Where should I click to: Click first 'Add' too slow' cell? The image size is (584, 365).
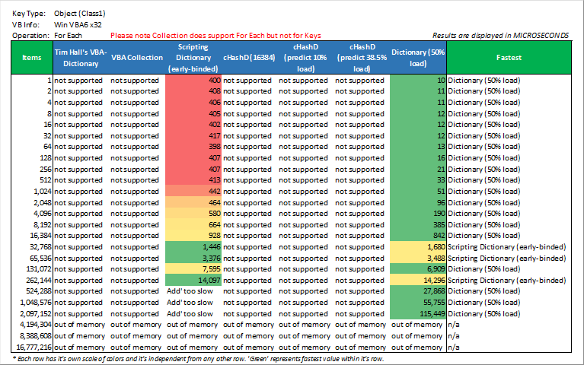point(190,291)
